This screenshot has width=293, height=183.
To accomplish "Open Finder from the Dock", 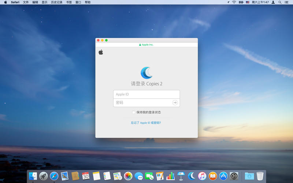I will pyautogui.click(x=33, y=176).
